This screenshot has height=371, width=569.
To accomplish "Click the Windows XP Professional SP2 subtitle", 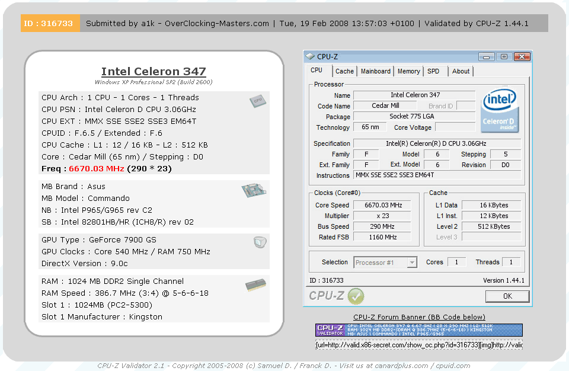I will point(154,82).
